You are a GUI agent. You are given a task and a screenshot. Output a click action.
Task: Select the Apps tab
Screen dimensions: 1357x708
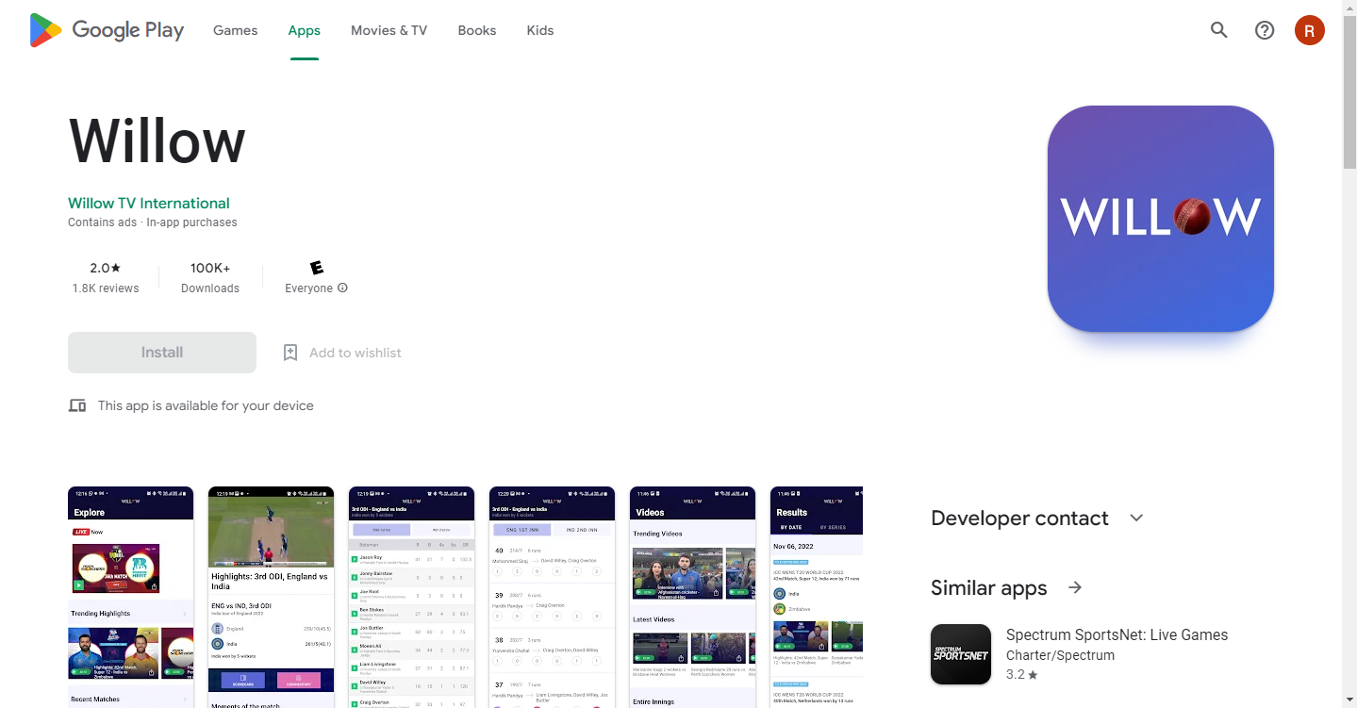305,30
